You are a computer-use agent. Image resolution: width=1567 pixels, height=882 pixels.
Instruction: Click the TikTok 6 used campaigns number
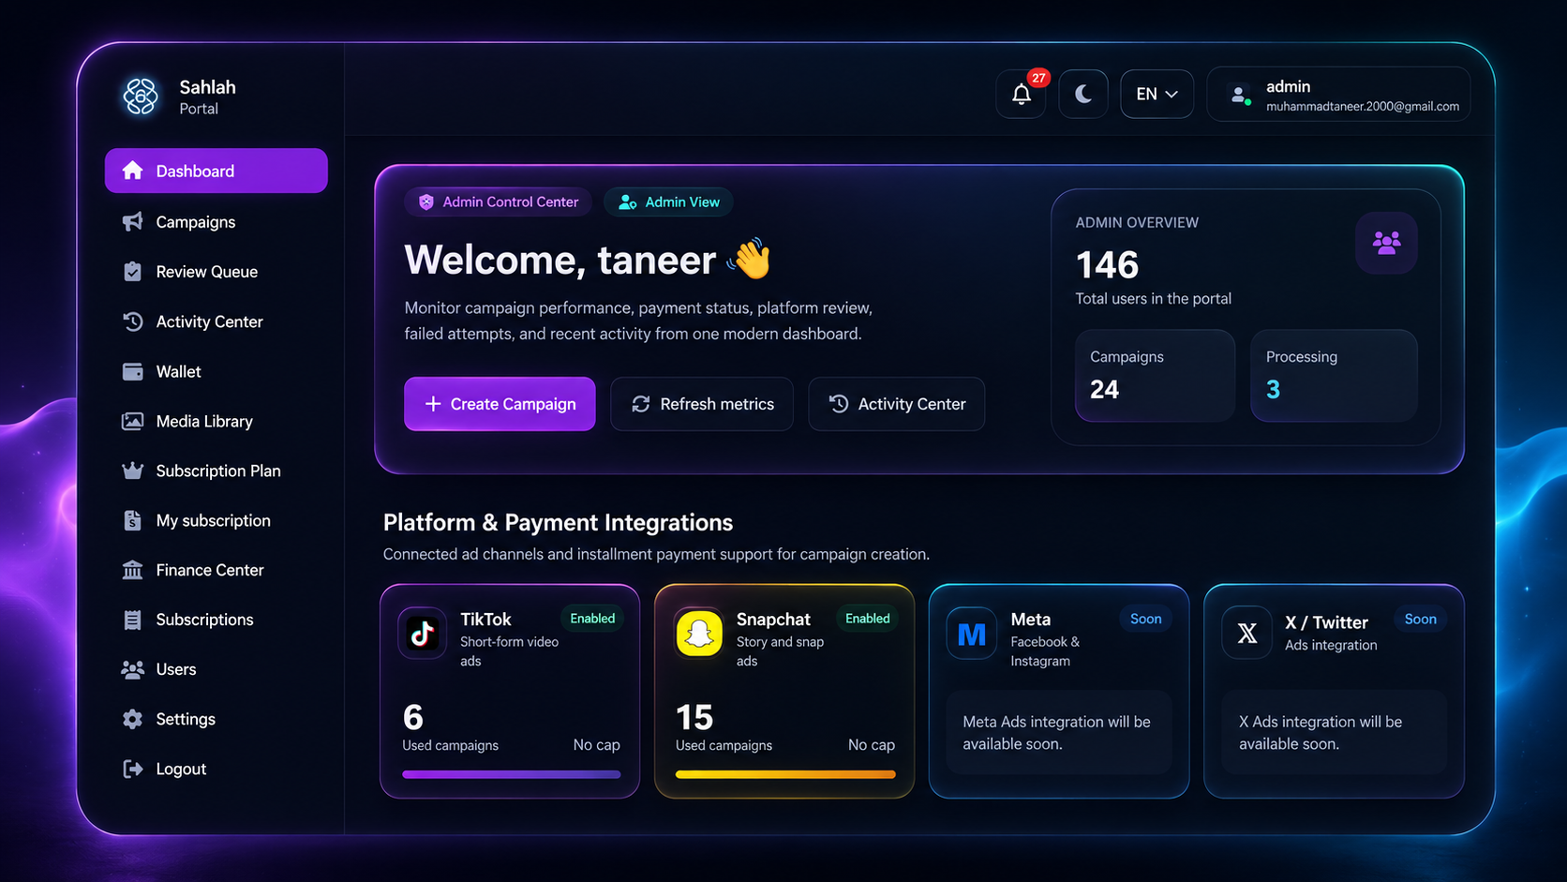[413, 717]
